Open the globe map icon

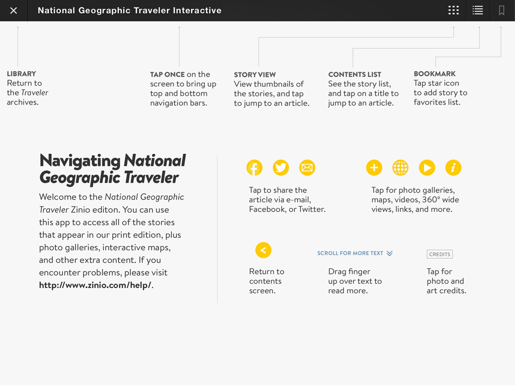coord(400,168)
